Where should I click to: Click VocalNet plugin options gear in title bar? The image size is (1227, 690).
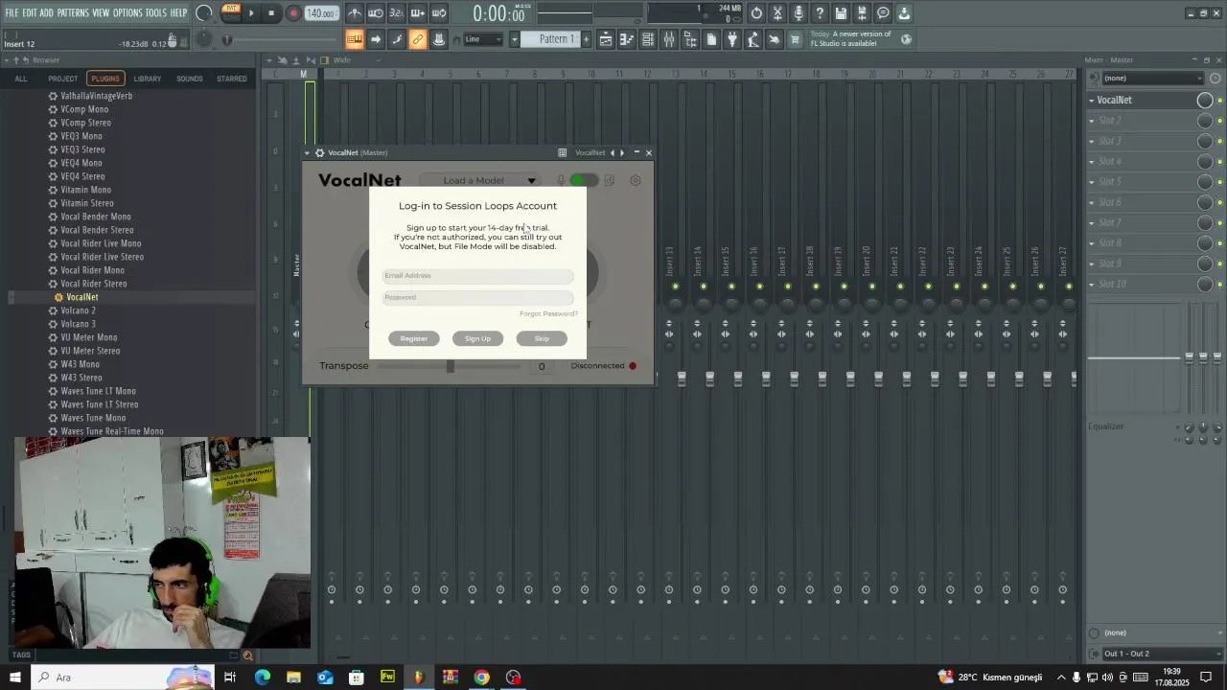tap(319, 152)
